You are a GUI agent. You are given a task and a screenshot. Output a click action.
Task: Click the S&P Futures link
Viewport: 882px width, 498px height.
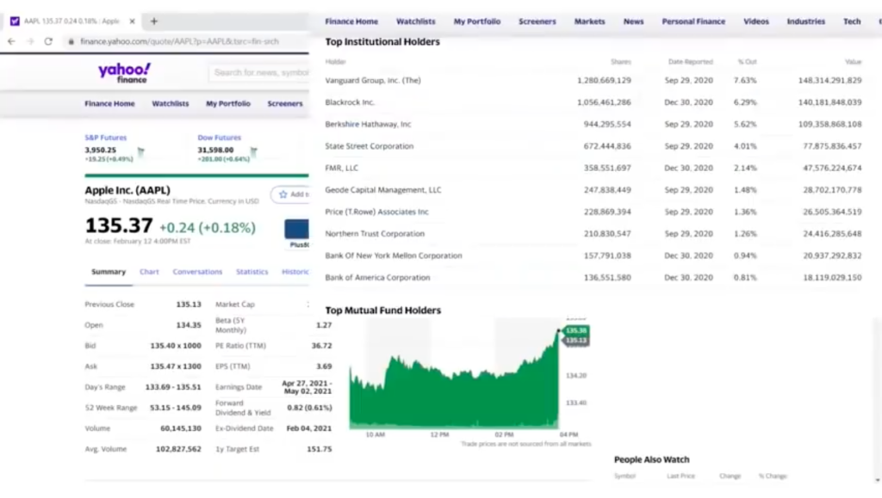click(x=105, y=138)
